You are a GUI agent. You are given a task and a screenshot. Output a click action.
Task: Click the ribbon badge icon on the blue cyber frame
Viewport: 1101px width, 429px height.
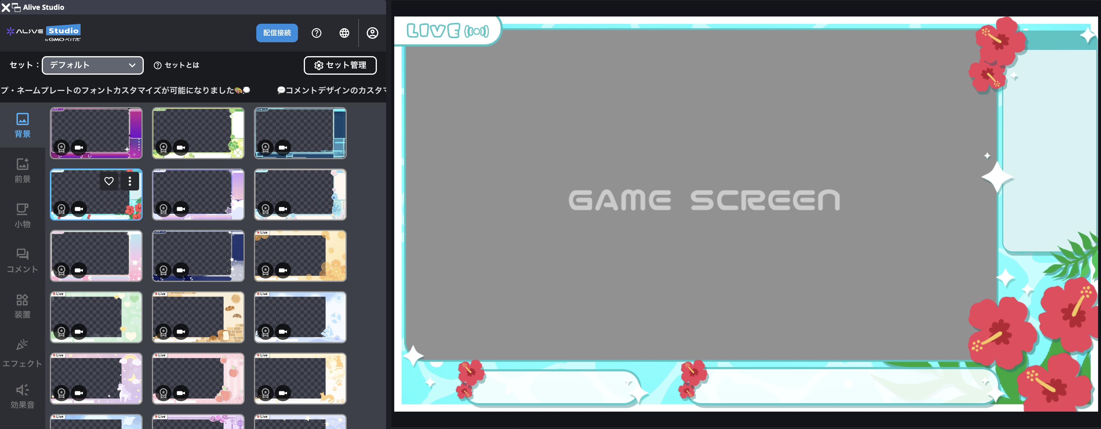266,148
